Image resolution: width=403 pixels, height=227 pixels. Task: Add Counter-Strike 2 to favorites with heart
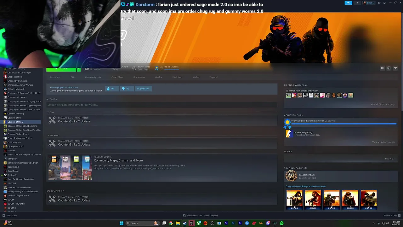pyautogui.click(x=395, y=68)
